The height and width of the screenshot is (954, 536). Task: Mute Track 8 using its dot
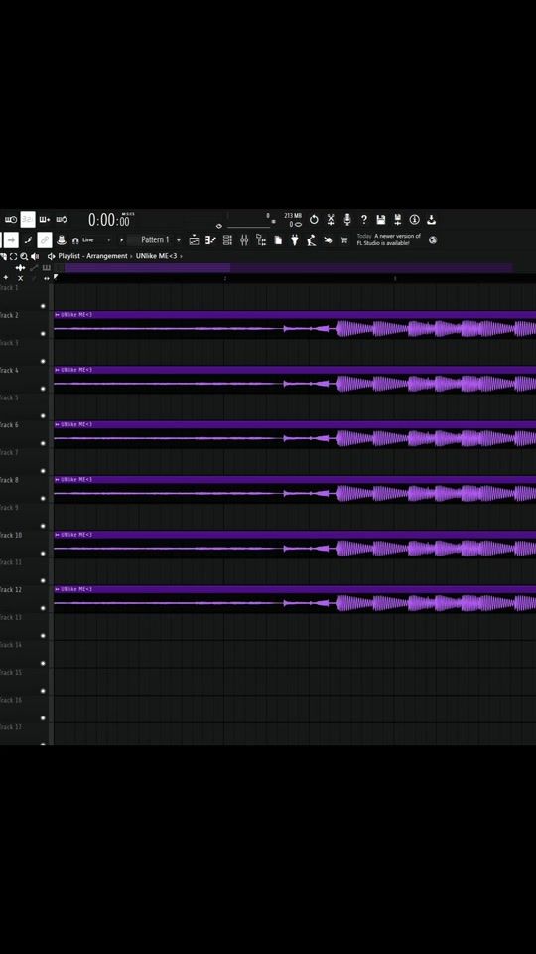point(43,498)
